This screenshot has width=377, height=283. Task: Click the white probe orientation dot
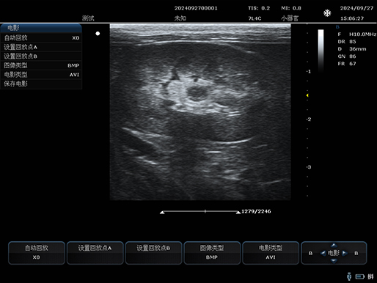click(98, 34)
